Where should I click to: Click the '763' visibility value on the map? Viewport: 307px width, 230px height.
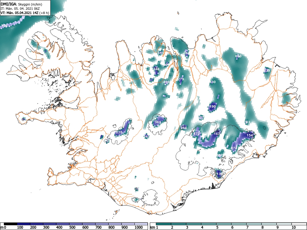coord(247,122)
